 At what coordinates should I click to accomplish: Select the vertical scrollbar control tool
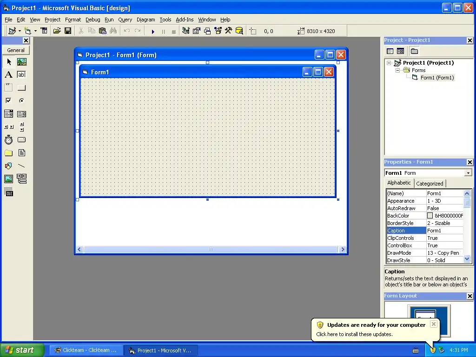coord(21,127)
